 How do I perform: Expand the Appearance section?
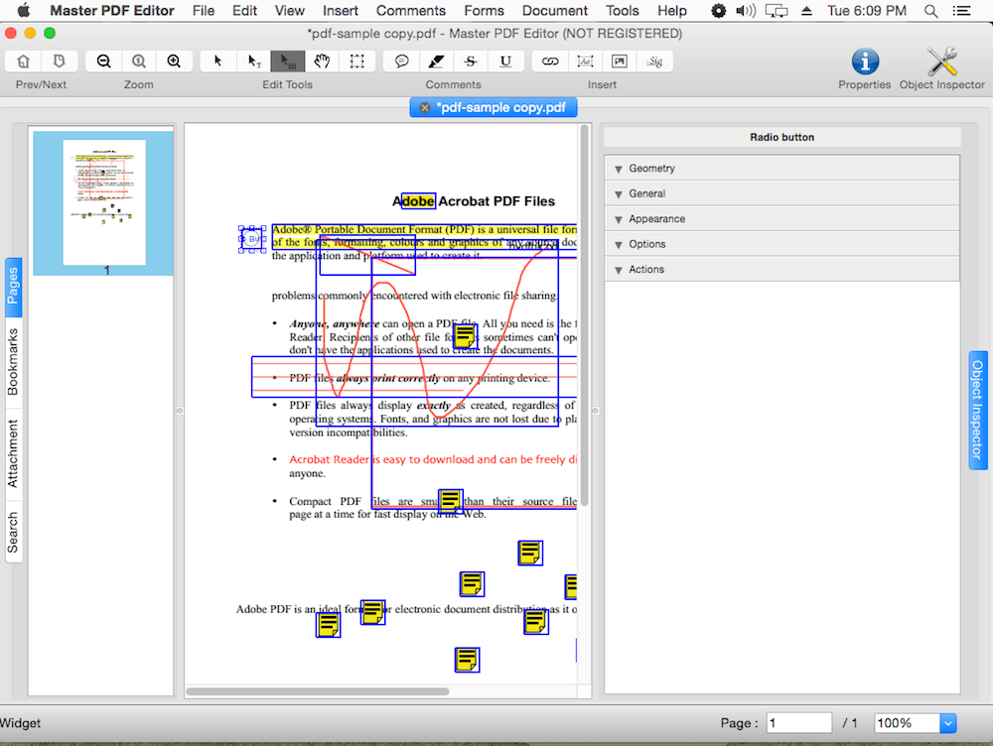[781, 219]
